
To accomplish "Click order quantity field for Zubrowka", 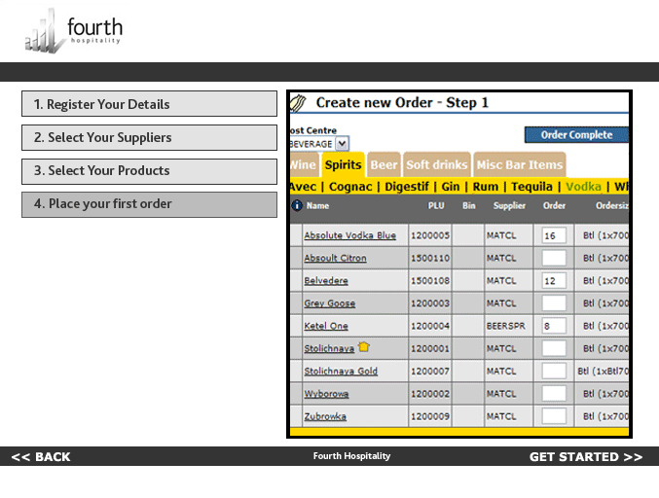I will (x=554, y=417).
